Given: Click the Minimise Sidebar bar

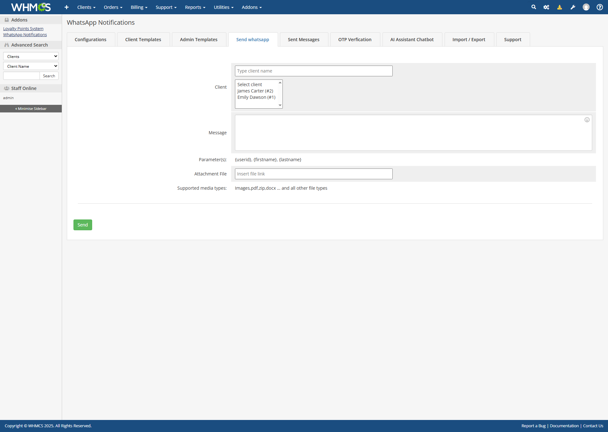Looking at the screenshot, I should pos(31,109).
